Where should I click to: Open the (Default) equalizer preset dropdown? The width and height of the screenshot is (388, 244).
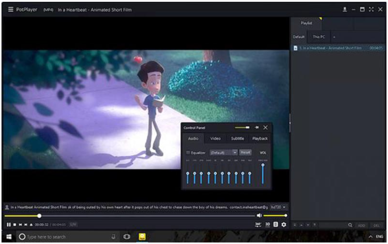click(223, 152)
